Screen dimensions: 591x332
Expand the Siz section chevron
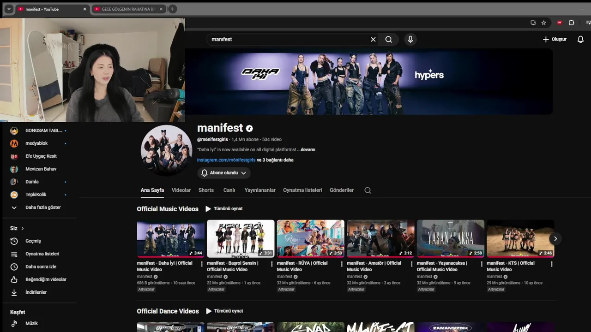(22, 228)
